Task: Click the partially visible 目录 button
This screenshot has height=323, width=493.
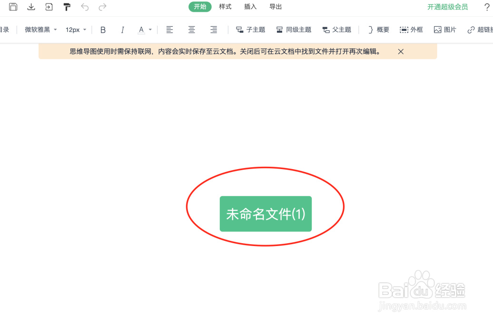Action: 4,30
